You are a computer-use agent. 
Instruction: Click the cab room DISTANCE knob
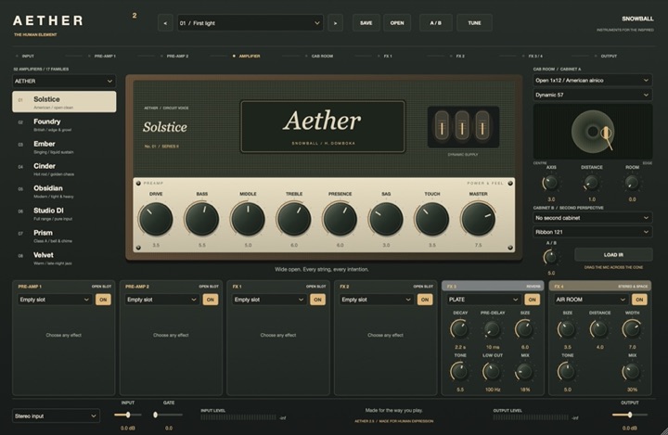click(x=591, y=184)
